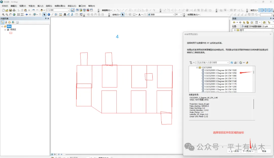Toggle Vertex snapping

click(267, 10)
